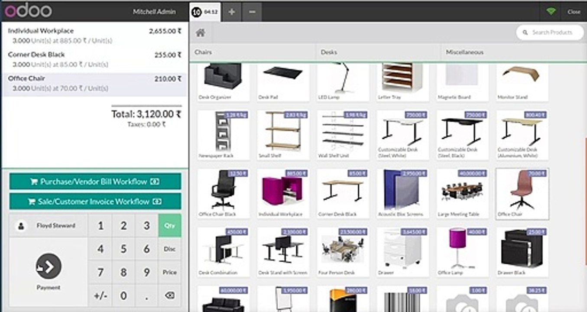Add LED Lamp product
587x312 pixels.
click(343, 82)
